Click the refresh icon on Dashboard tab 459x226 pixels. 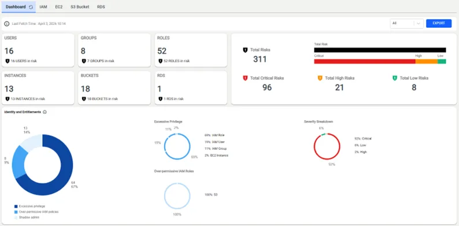[31, 7]
